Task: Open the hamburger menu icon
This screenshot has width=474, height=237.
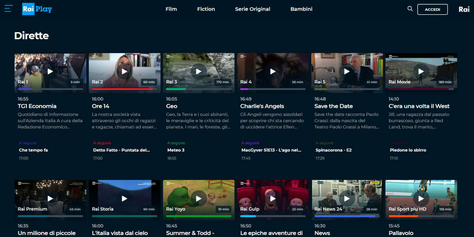Action: pyautogui.click(x=8, y=9)
